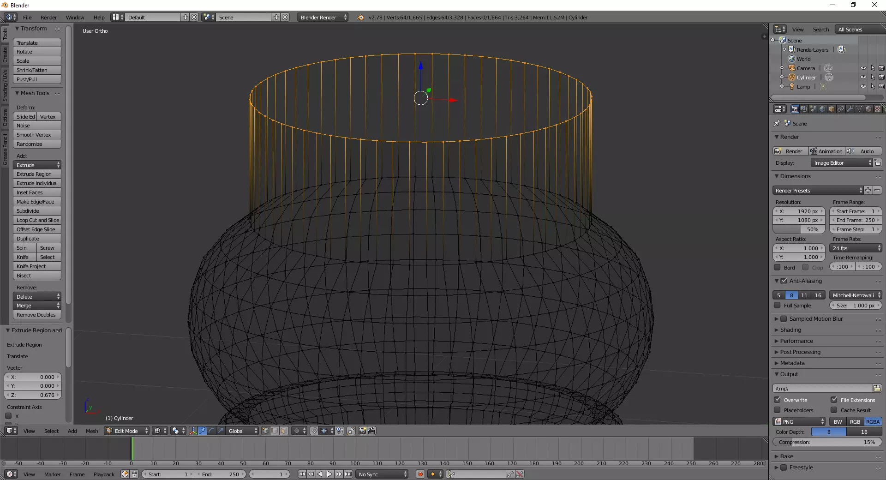Enable the Placeholders checkbox
This screenshot has height=480, width=886.
[x=778, y=410]
